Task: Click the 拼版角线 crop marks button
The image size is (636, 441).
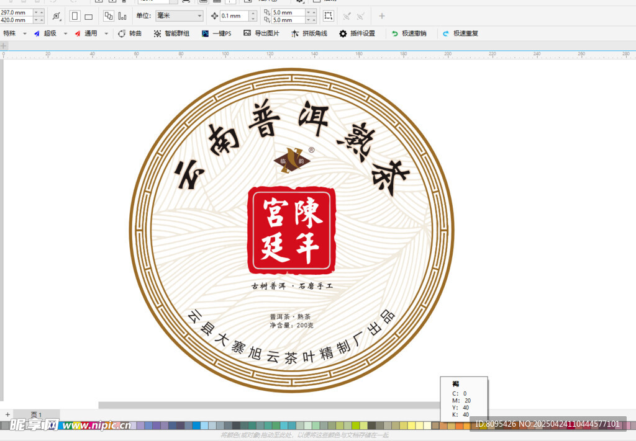Action: pyautogui.click(x=309, y=33)
